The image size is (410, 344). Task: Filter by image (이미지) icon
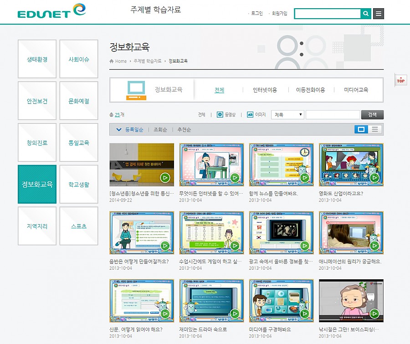pyautogui.click(x=250, y=115)
